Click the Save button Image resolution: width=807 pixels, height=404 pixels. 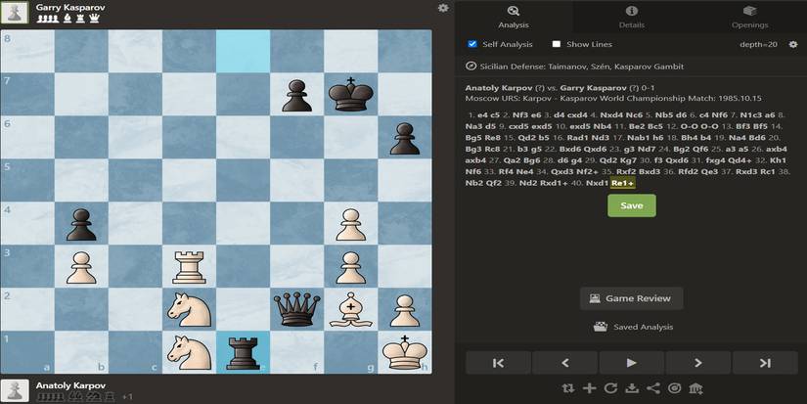632,205
